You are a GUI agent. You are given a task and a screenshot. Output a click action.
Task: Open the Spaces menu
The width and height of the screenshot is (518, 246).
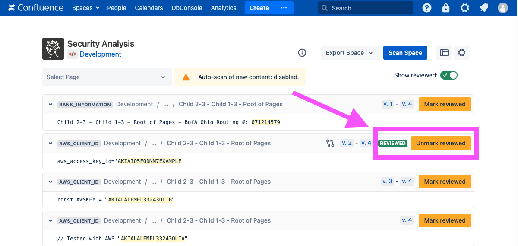pos(85,8)
